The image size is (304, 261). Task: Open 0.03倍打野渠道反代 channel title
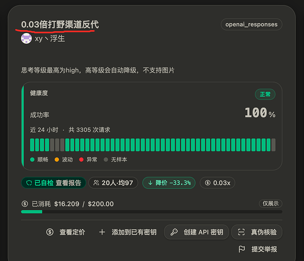[x=60, y=25]
